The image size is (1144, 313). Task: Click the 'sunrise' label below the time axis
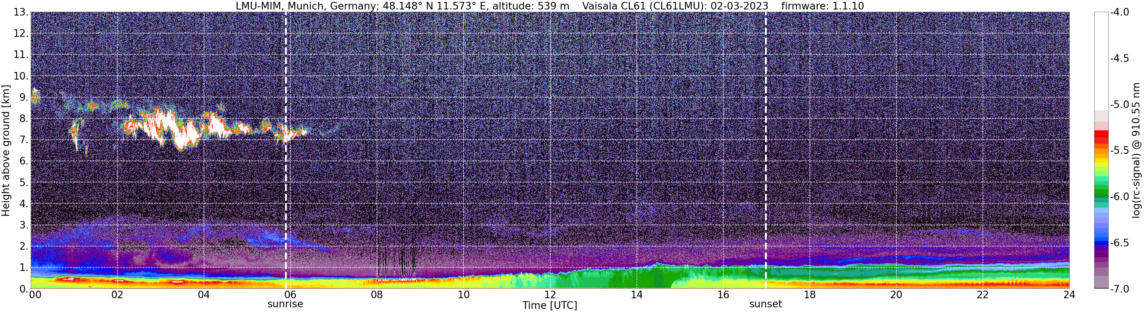click(285, 304)
